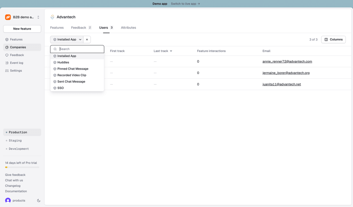
Task: Click Switch to live app link
Action: [x=185, y=4]
